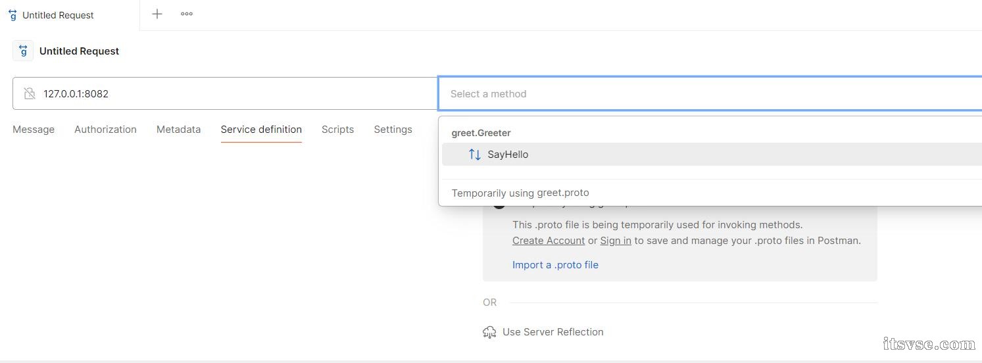
Task: Select the Service definition tab
Action: pos(261,130)
